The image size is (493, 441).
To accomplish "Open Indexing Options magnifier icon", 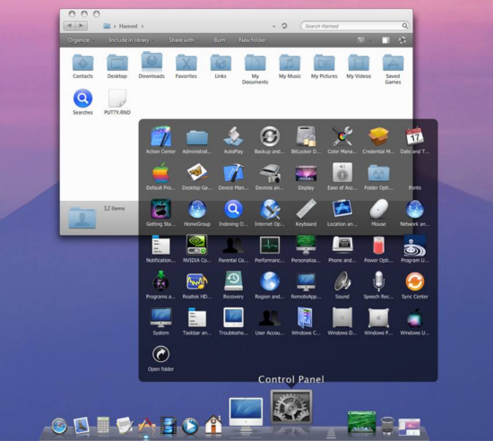I will tap(233, 209).
